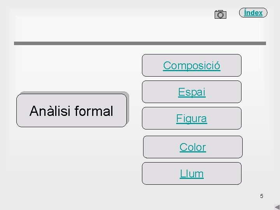Click the camera icon at top
The image size is (280, 210).
pyautogui.click(x=220, y=14)
